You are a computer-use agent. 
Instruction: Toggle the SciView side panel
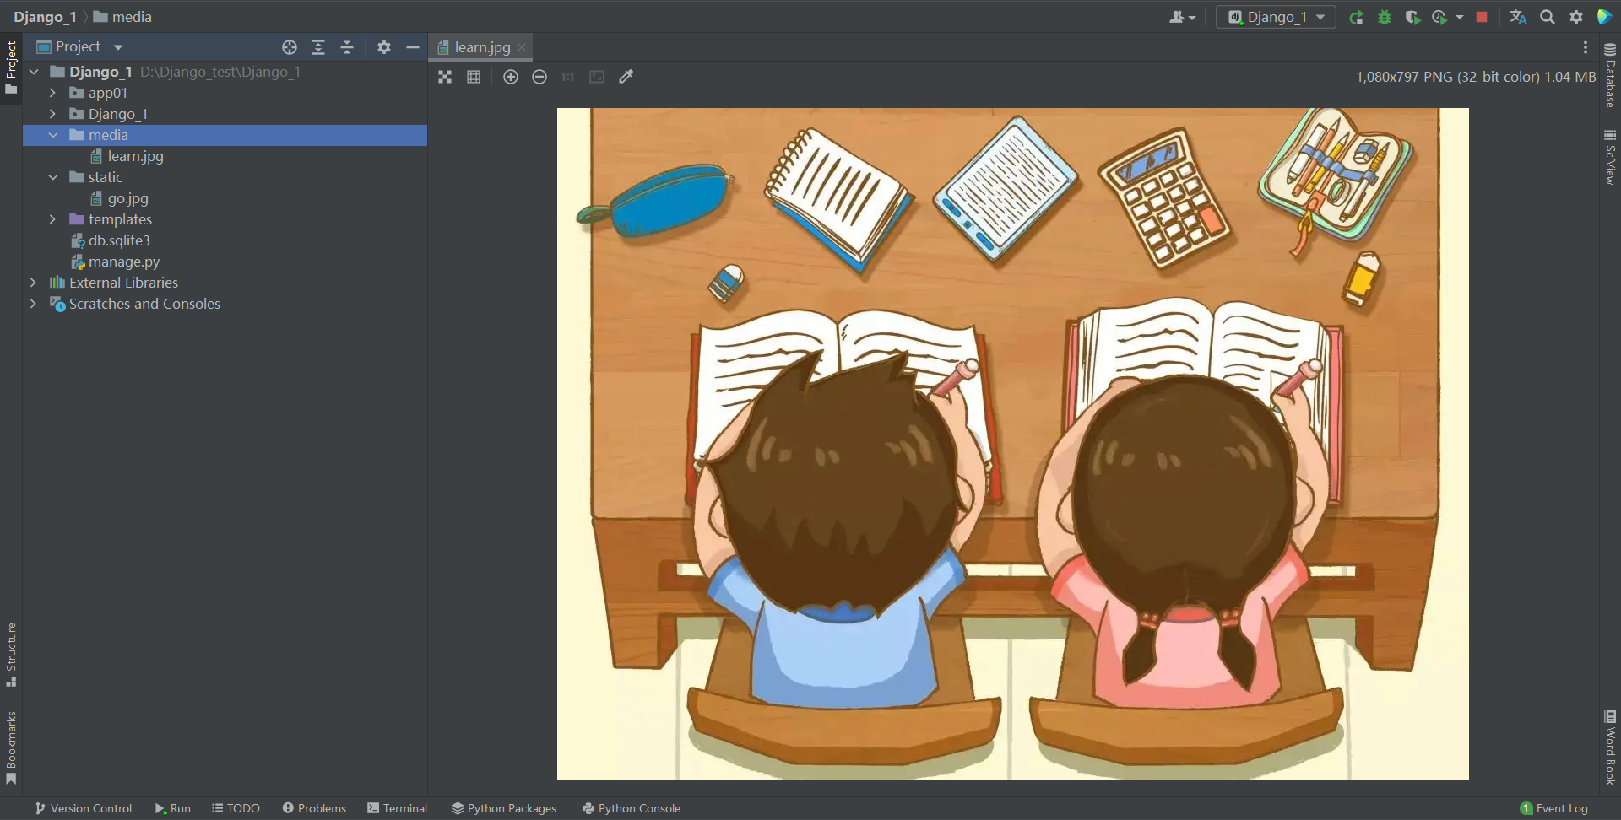tap(1610, 157)
